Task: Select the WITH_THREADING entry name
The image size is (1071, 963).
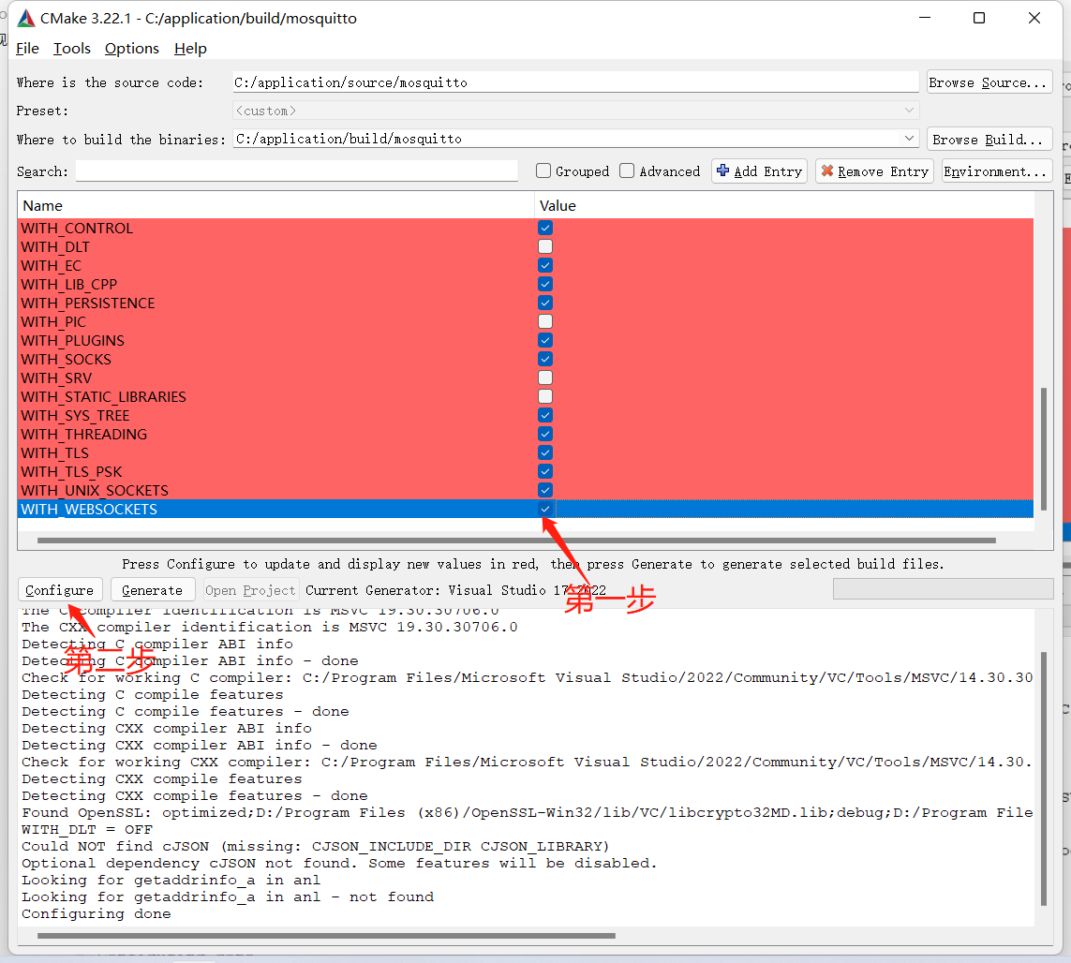Action: tap(84, 435)
